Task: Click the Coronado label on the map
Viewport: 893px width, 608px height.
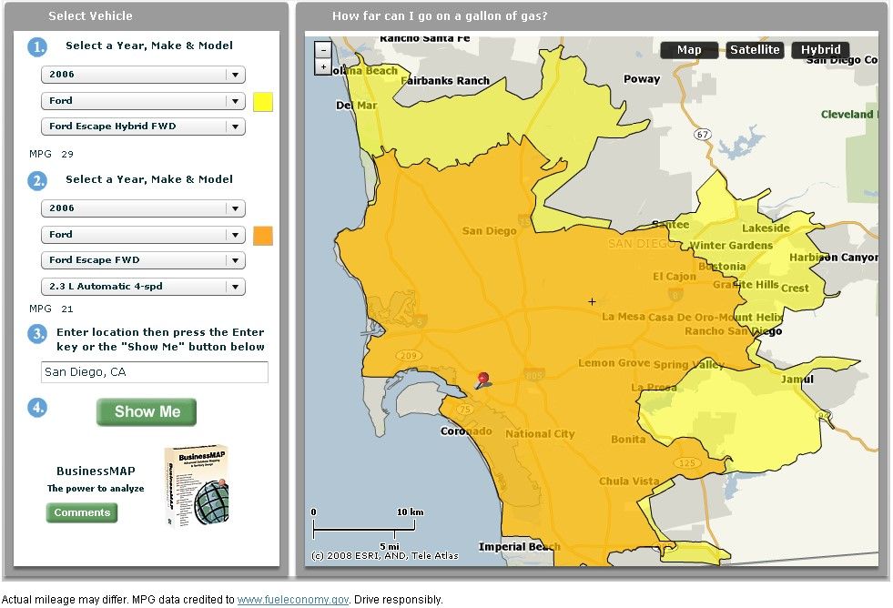Action: pos(466,431)
